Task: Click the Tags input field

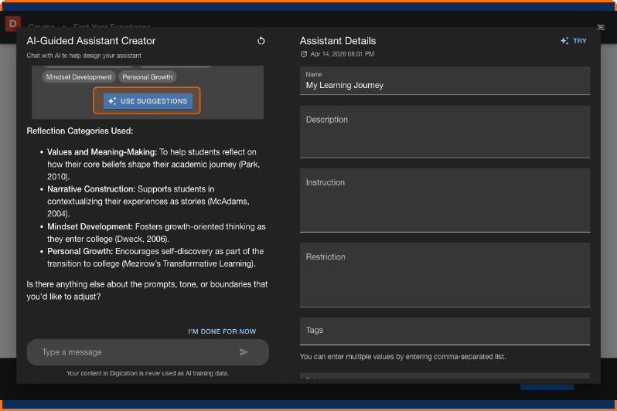Action: point(445,331)
